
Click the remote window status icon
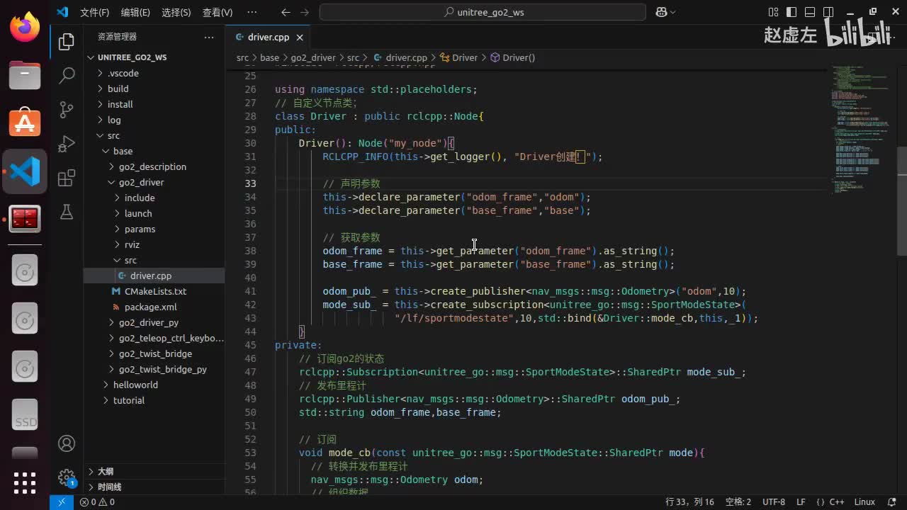click(62, 502)
